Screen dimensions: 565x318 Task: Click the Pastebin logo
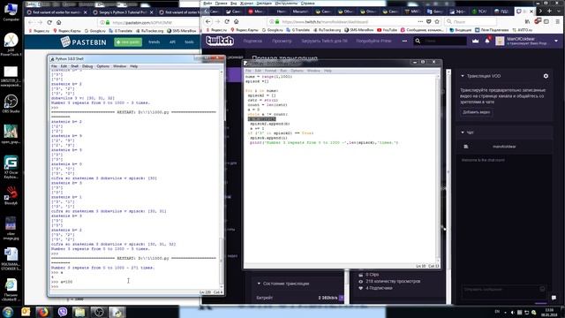(84, 42)
